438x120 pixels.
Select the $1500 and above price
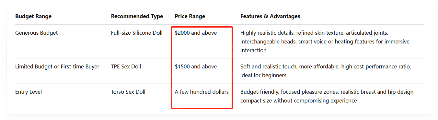(196, 66)
